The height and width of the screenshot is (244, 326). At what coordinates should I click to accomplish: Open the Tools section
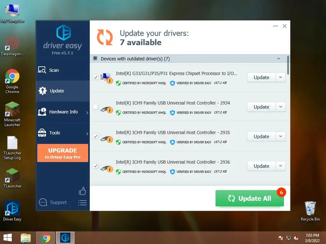point(63,133)
